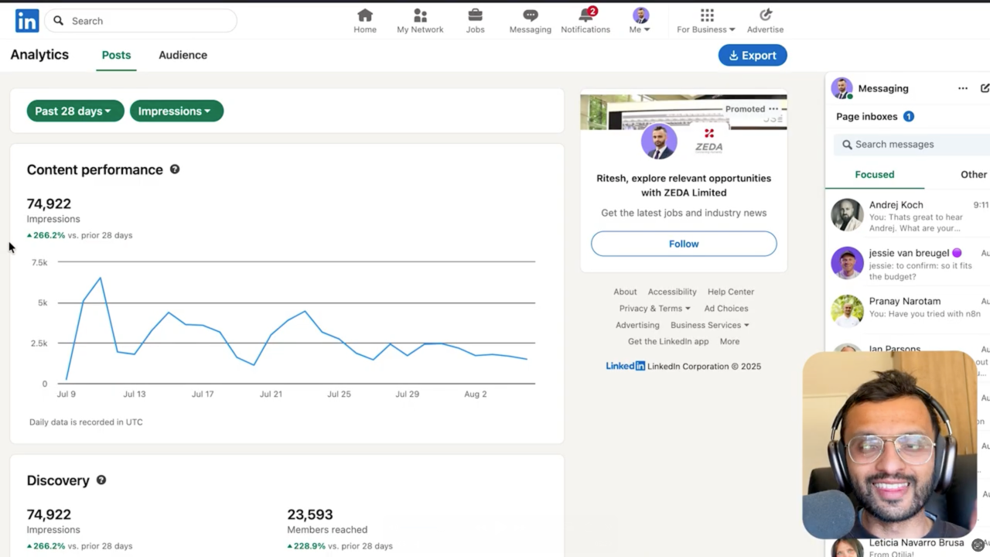Open the jessie van breugel conversation

(x=908, y=264)
